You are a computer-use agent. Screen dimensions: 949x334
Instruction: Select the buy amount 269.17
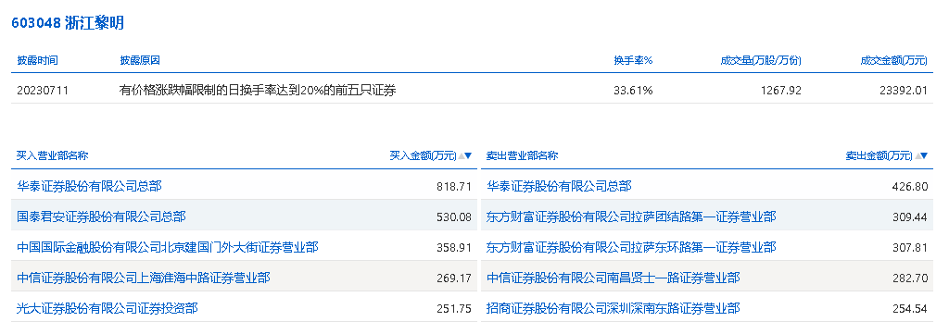454,278
